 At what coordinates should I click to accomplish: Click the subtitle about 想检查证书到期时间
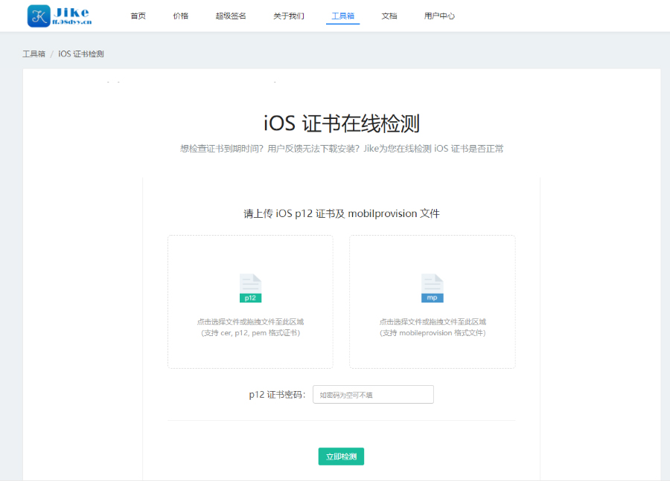point(342,149)
